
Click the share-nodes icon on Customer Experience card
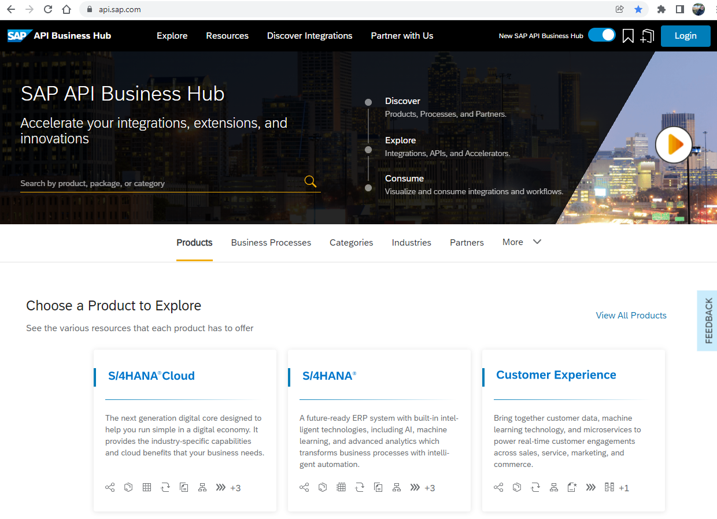(498, 487)
